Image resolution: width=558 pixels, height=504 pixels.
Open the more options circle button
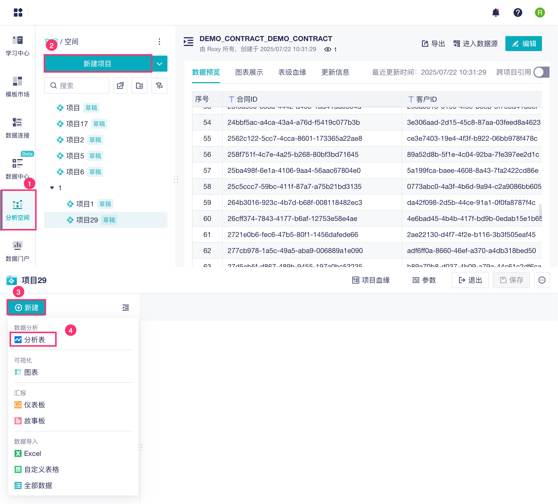541,280
